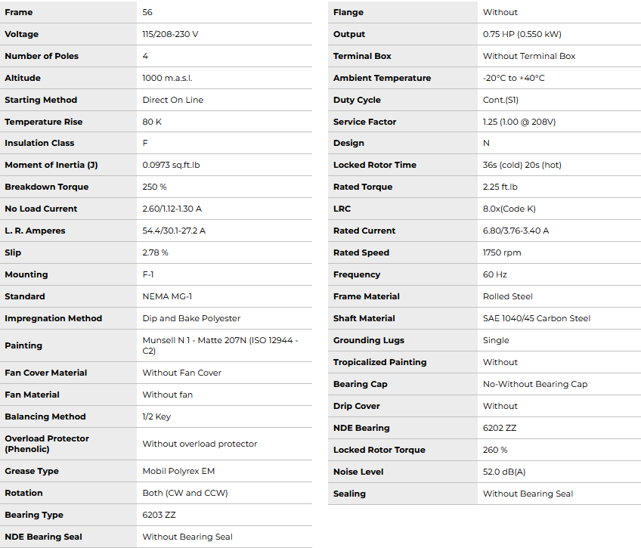Click the Insulation Class label
This screenshot has height=548, width=641.
point(40,143)
